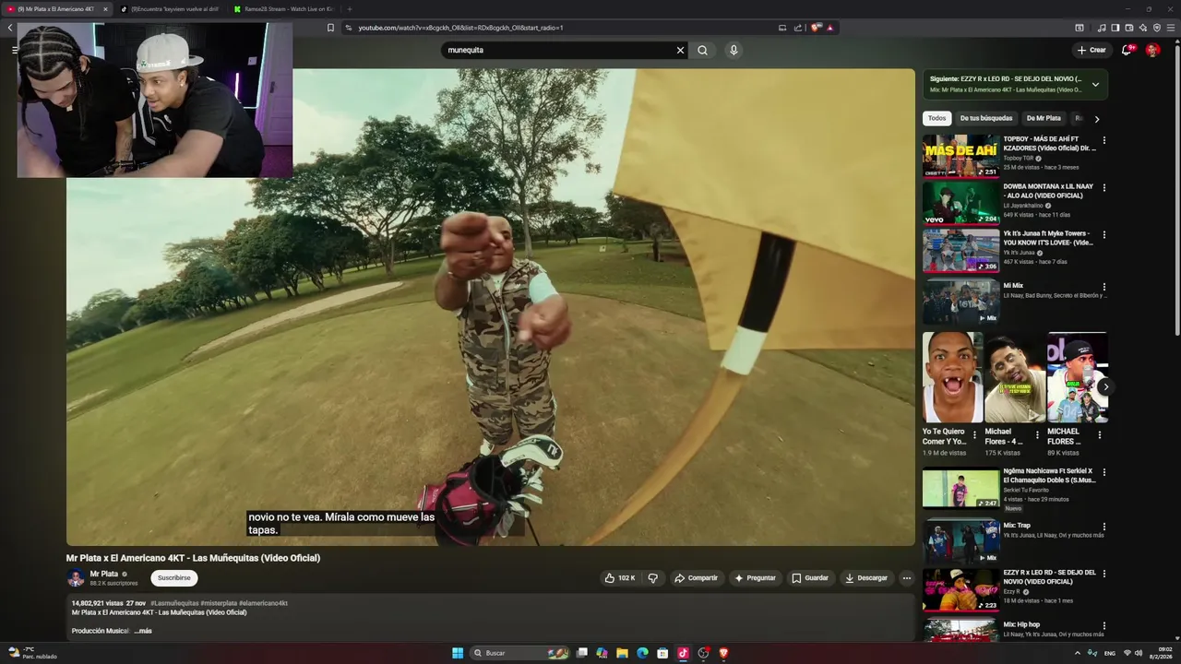Expand the description with ...más
Image resolution: width=1181 pixels, height=664 pixels.
(143, 631)
